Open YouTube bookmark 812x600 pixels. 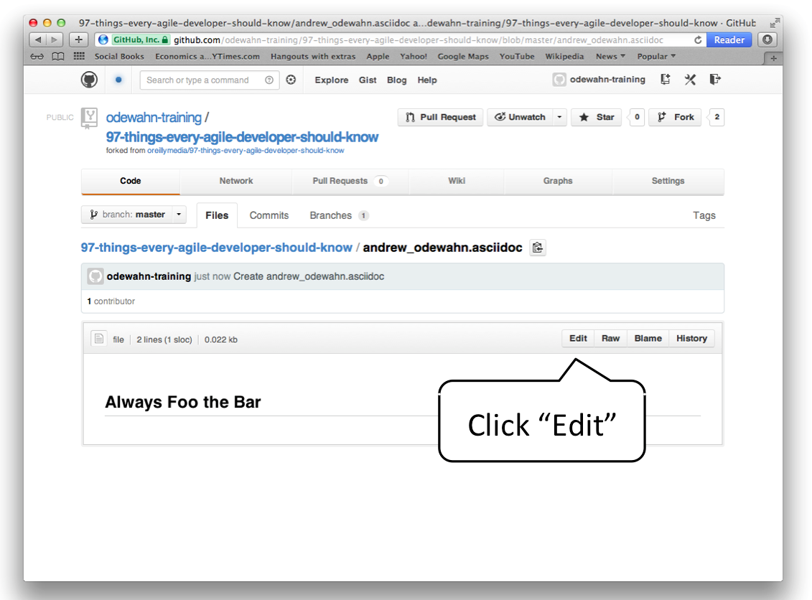point(517,57)
